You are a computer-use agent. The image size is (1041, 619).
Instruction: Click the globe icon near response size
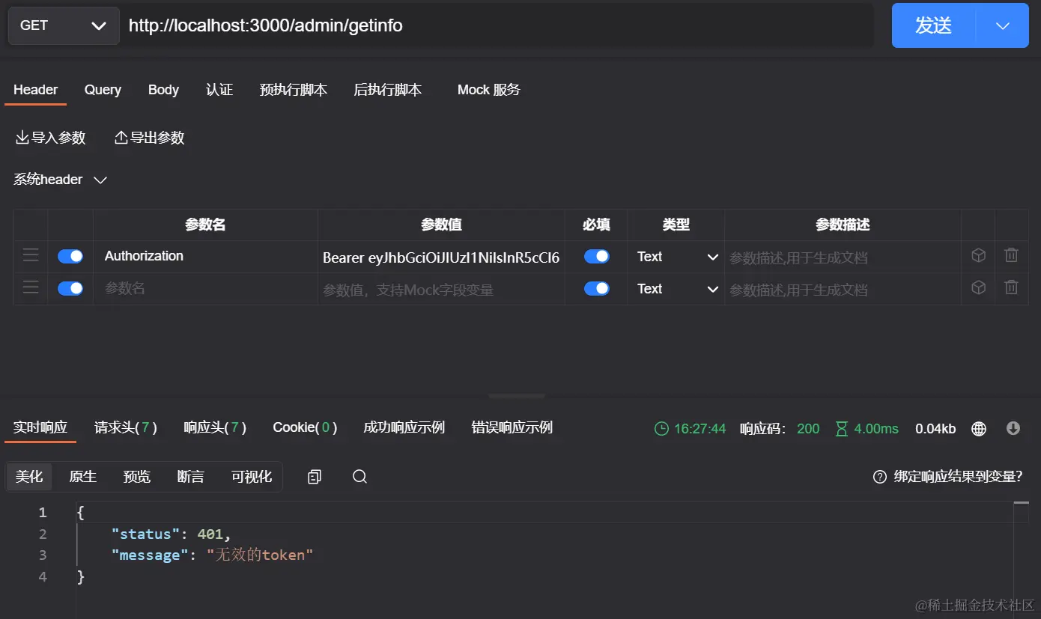click(978, 428)
